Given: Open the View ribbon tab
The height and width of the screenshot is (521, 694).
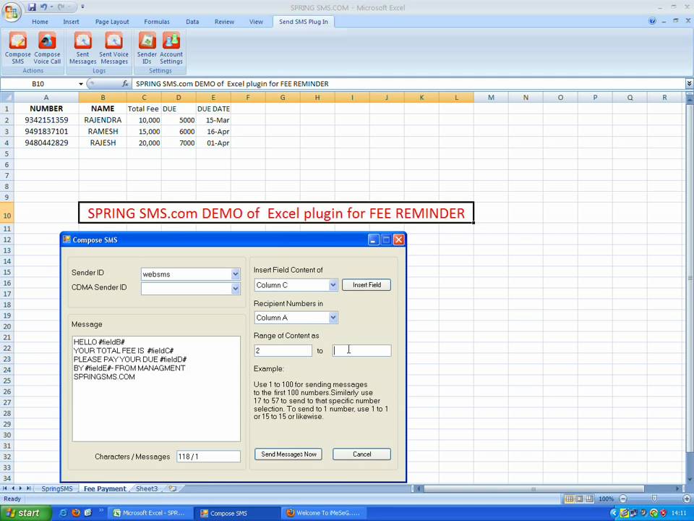Looking at the screenshot, I should [x=256, y=22].
